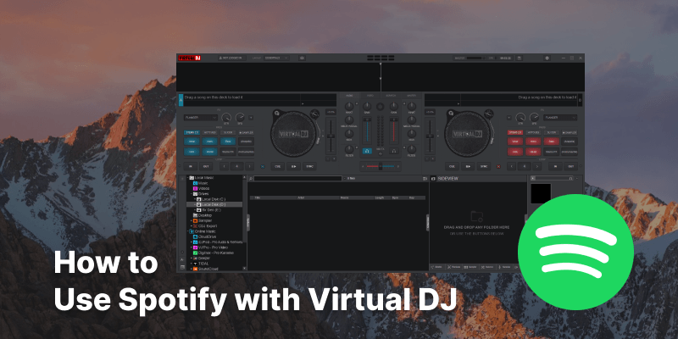Click the VirtualDJ logo in the title bar

tap(190, 58)
